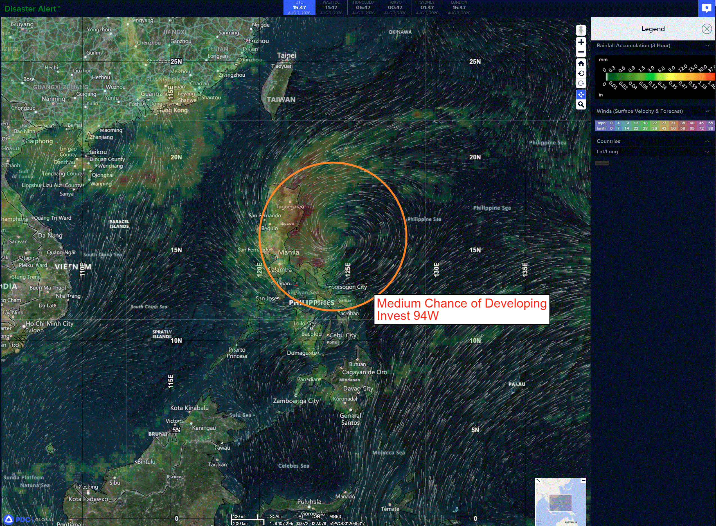Zoom in with the plus button
The image size is (716, 526).
(x=581, y=42)
